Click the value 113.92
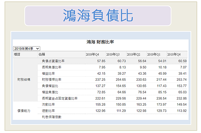 pyautogui.click(x=182, y=111)
